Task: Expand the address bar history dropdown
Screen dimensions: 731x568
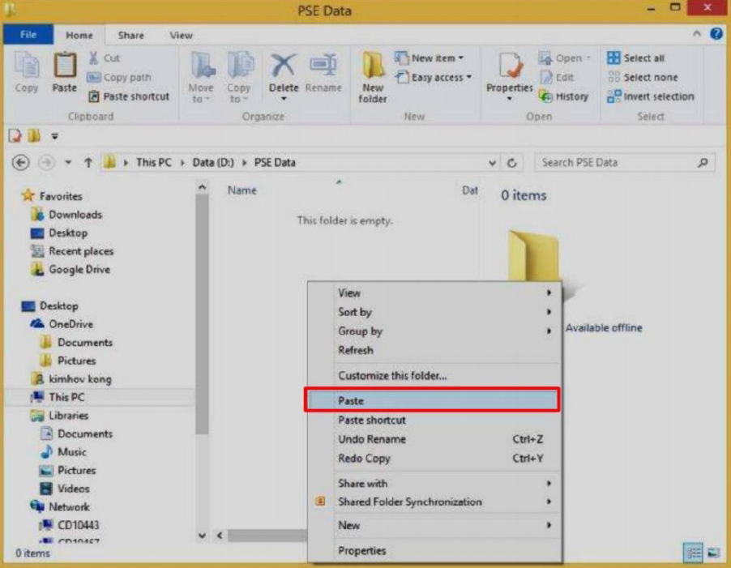Action: [x=493, y=163]
